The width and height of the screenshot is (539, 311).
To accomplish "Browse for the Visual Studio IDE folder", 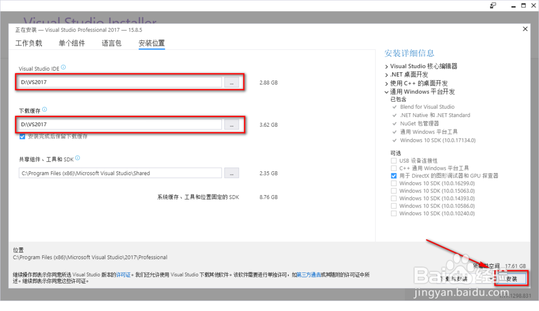I will 232,82.
